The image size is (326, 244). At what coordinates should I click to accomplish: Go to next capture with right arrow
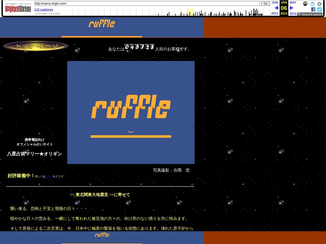[292, 8]
